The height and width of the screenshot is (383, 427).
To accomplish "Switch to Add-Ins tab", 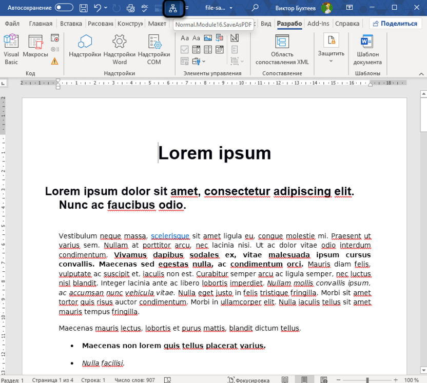I will (x=318, y=24).
